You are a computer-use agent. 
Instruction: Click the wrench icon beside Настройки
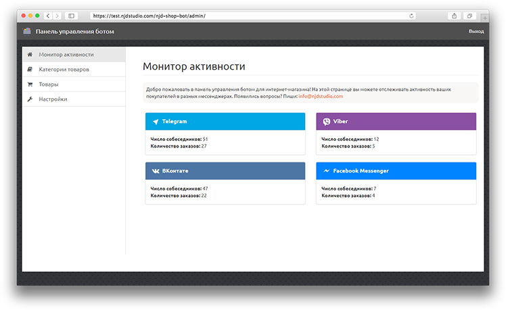coord(30,99)
